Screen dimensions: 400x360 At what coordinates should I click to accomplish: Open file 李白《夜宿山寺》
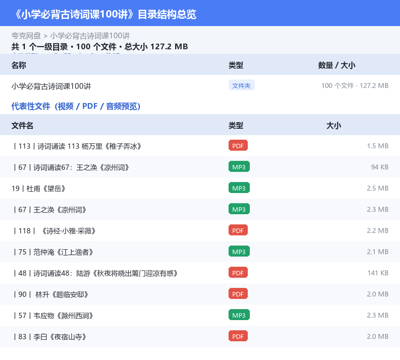click(50, 336)
